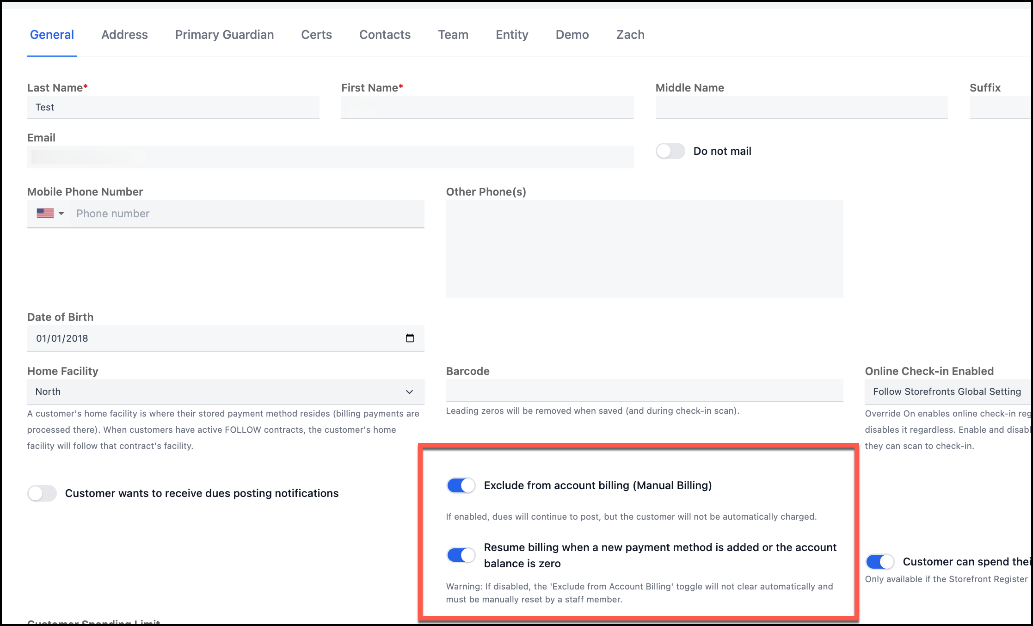Click into the Barcode input field
Screen dimensions: 1033x626
click(644, 391)
